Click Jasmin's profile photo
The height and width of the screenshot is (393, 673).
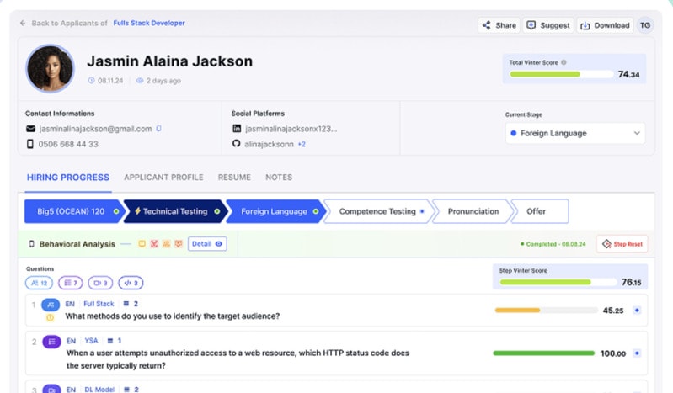pyautogui.click(x=50, y=68)
